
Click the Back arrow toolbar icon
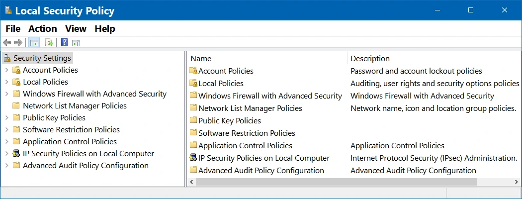7,43
